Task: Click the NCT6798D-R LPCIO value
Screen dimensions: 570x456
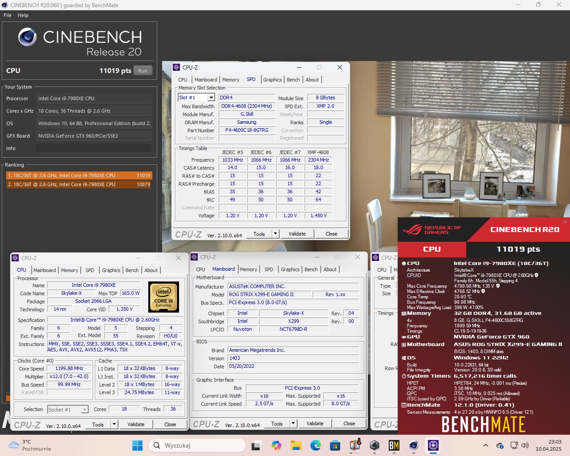Action: click(x=293, y=329)
